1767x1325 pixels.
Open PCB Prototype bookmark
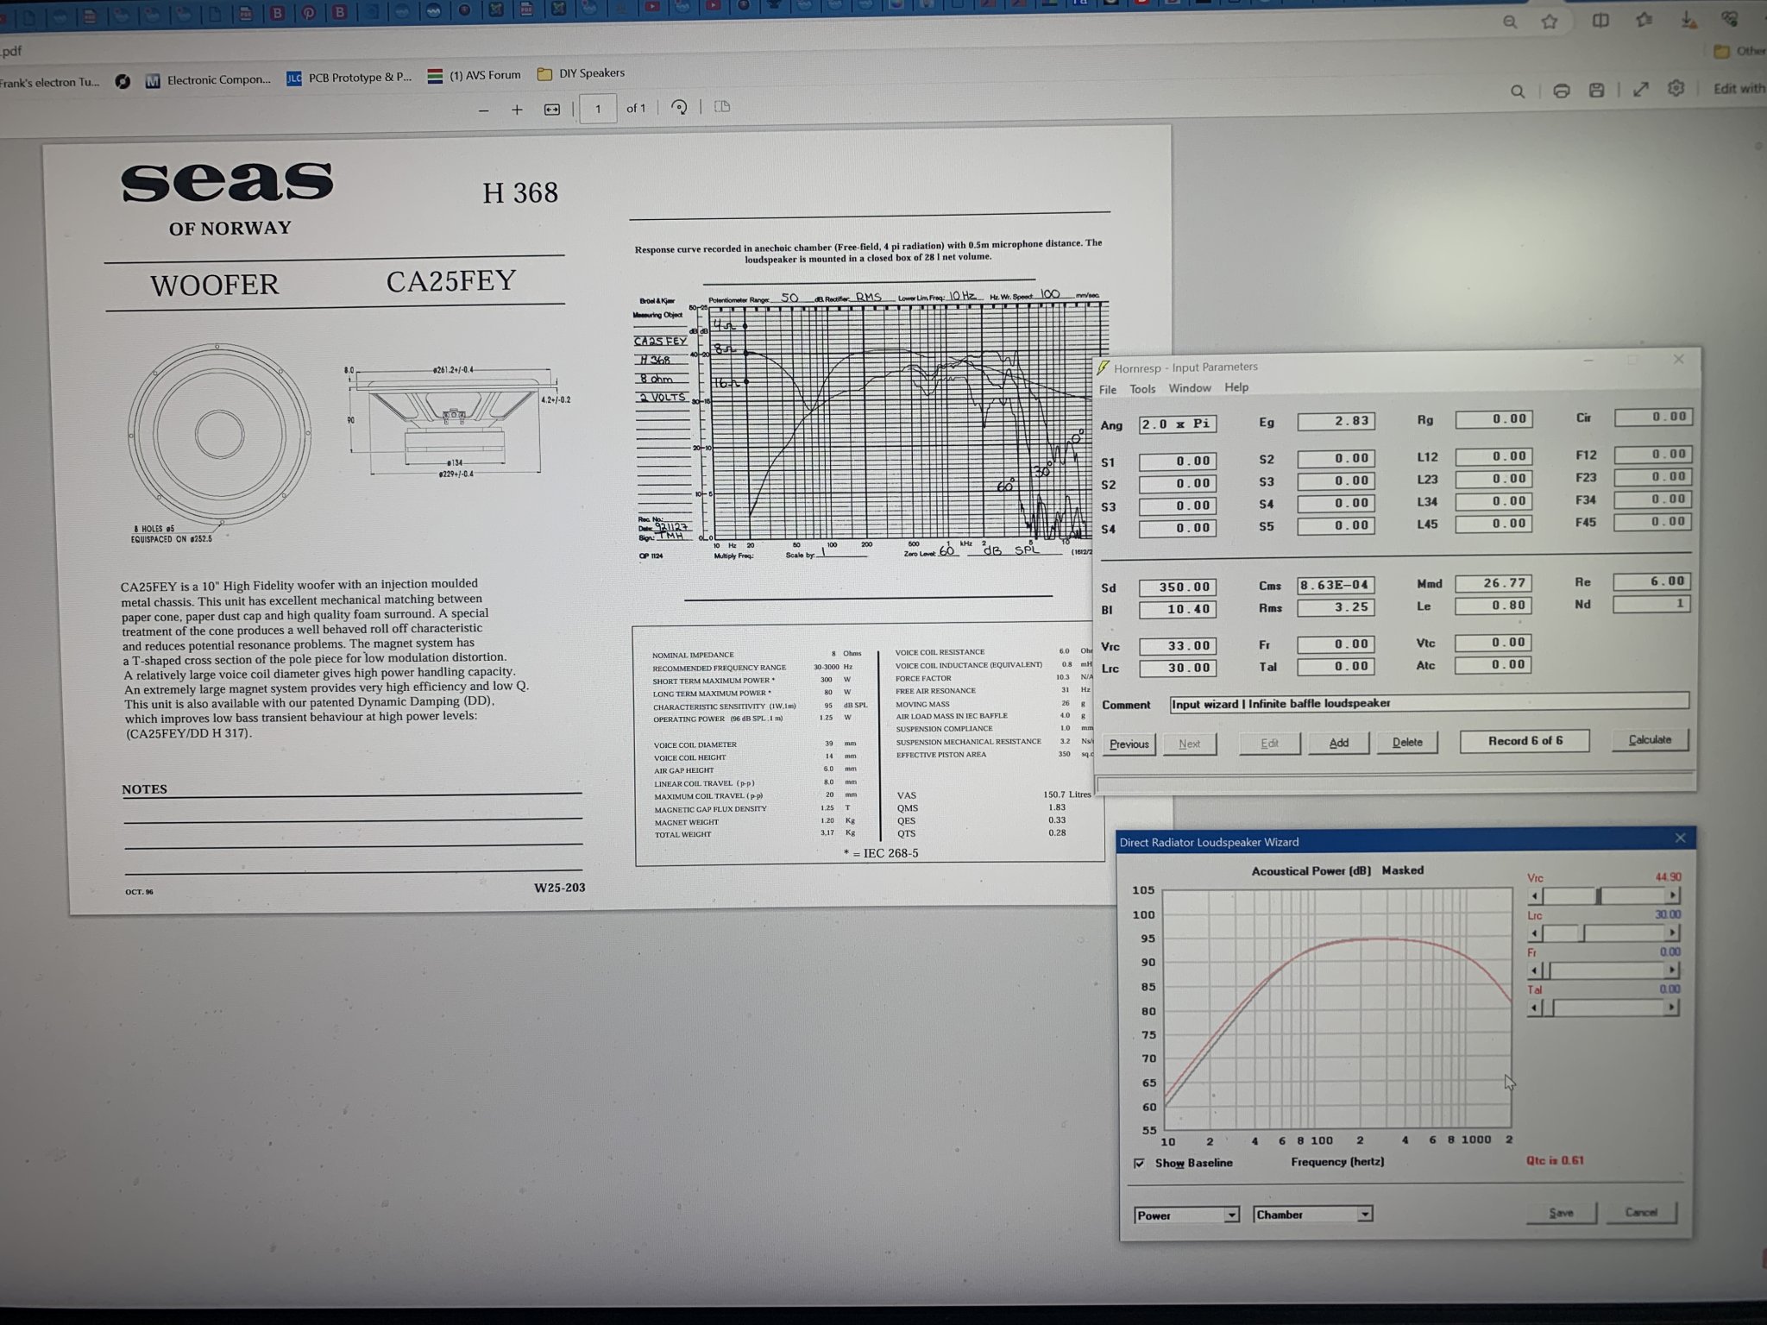tap(349, 78)
